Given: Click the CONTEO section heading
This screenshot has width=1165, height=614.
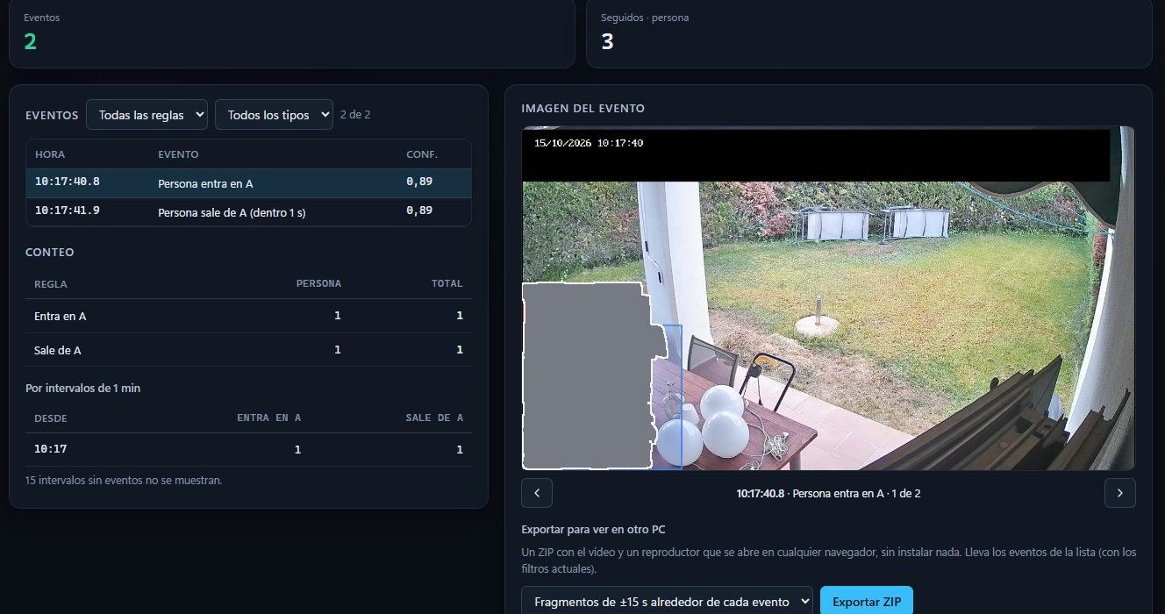Looking at the screenshot, I should point(50,253).
